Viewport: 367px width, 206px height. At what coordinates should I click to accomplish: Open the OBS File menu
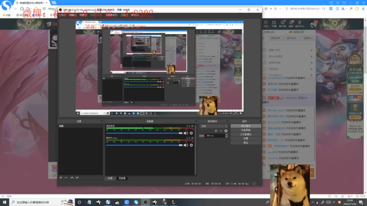pyautogui.click(x=62, y=15)
